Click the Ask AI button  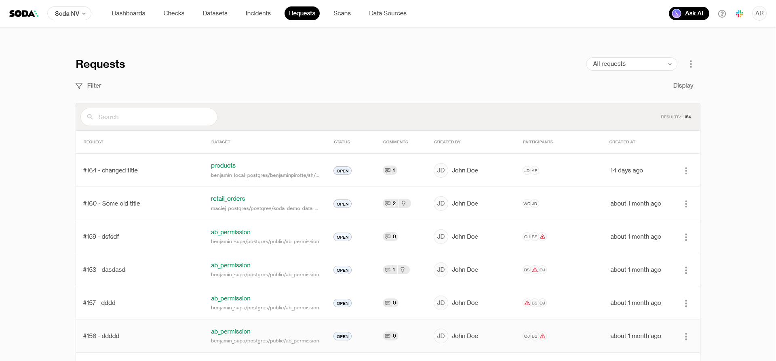(689, 13)
